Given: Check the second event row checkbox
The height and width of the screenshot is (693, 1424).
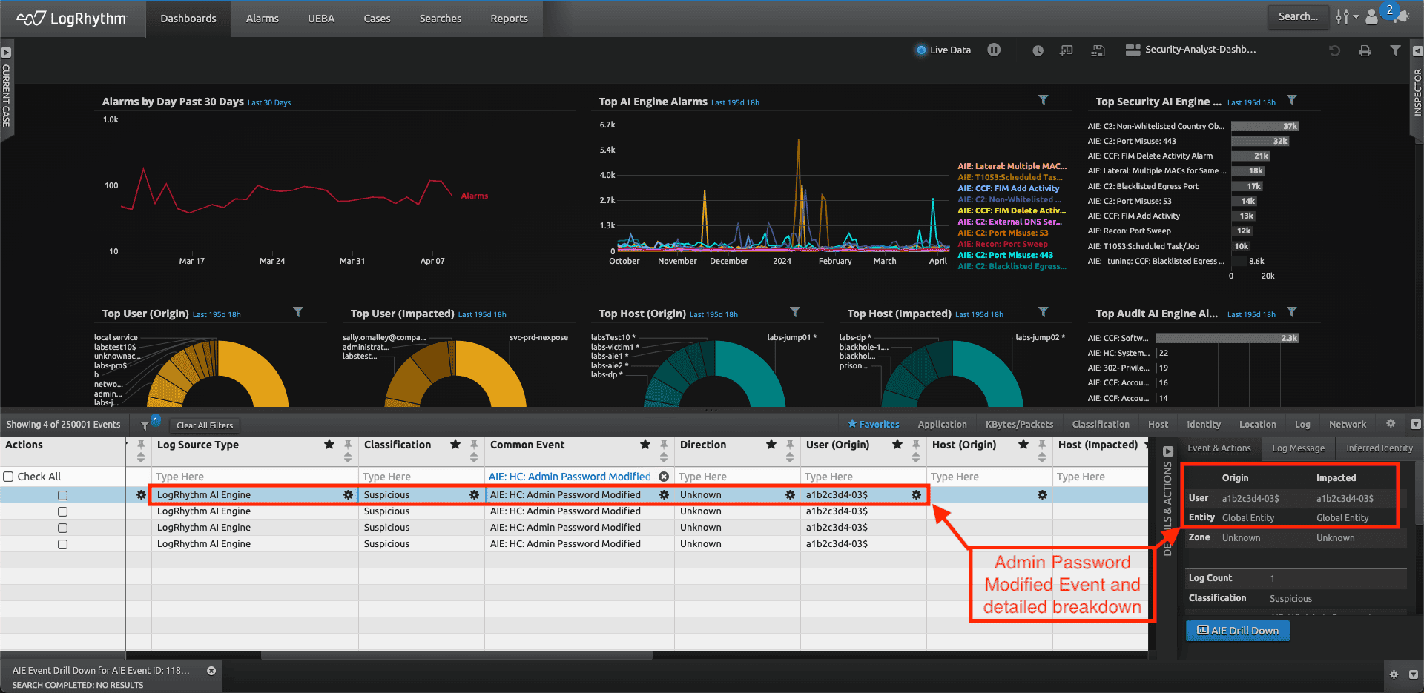Looking at the screenshot, I should click(x=62, y=511).
